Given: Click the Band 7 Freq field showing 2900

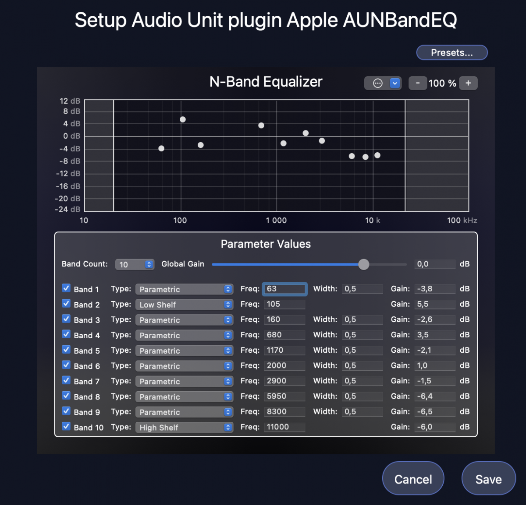Looking at the screenshot, I should click(285, 381).
